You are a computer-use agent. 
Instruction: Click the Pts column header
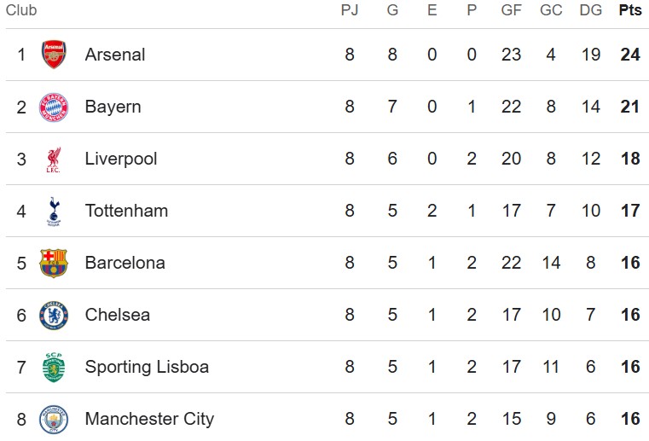(629, 11)
